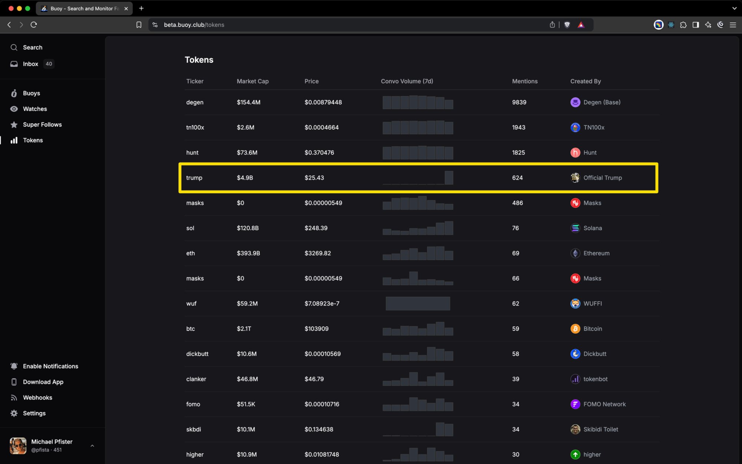Viewport: 742px width, 464px height.
Task: Open a new browser tab with plus
Action: click(141, 8)
